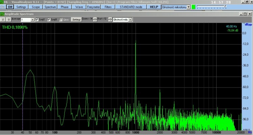Expand Głośność mikrofonu dropdown in top bar
Image resolution: width=253 pixels, height=135 pixels.
pyautogui.click(x=189, y=7)
